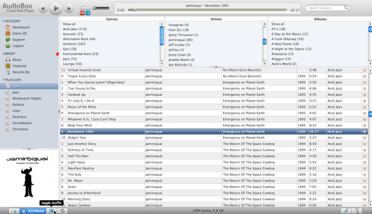
Task: Click the Twitter share icon
Action: point(88,13)
